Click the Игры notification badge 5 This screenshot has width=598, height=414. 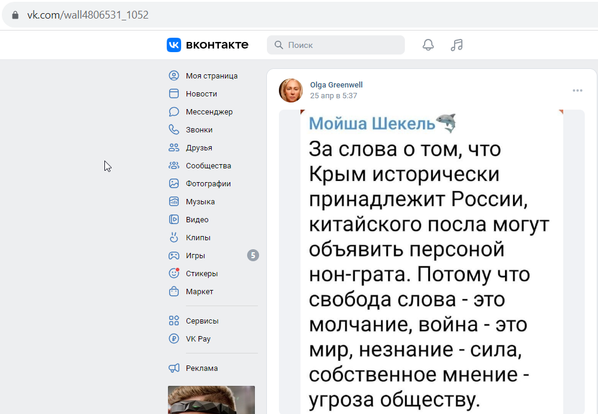click(253, 255)
